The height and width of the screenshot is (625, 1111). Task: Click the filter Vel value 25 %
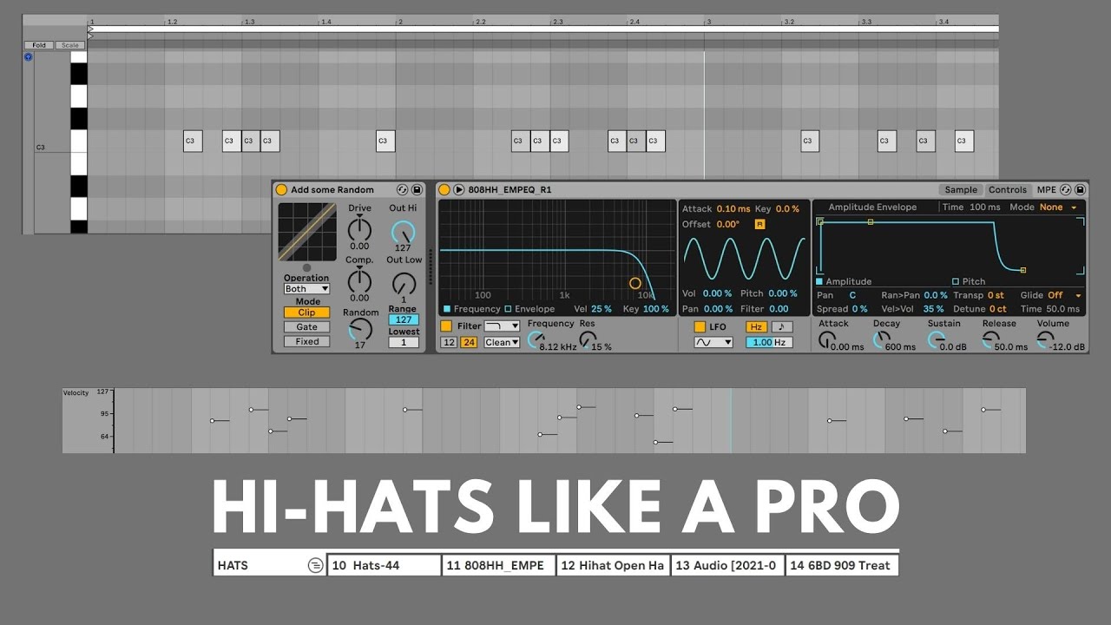click(602, 309)
